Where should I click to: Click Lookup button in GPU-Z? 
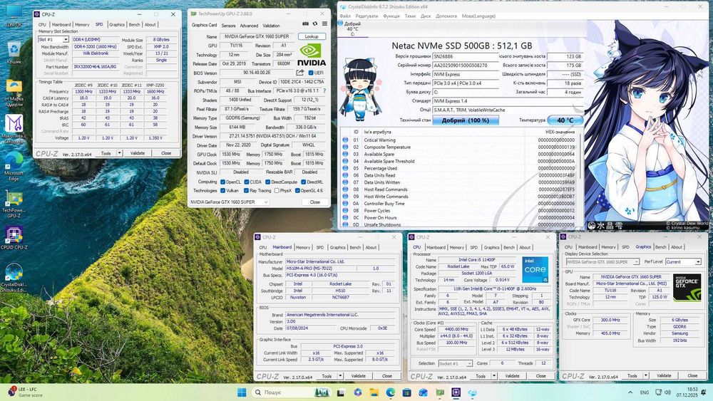(x=312, y=36)
